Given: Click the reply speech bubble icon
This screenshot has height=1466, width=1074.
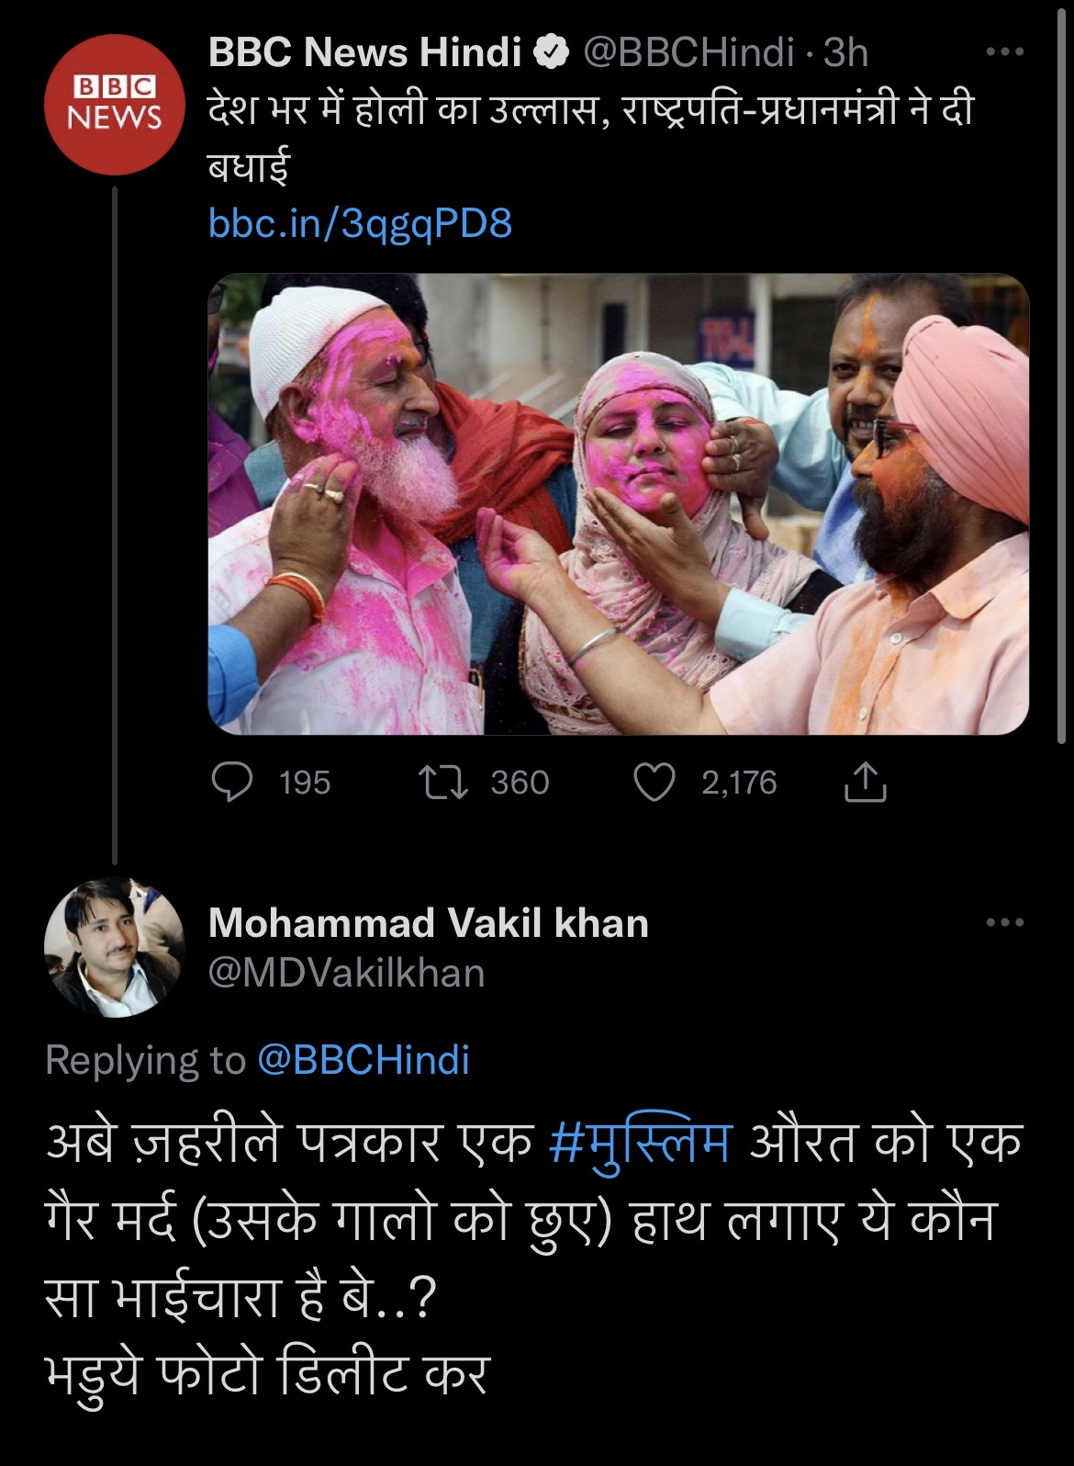Looking at the screenshot, I should tap(231, 783).
